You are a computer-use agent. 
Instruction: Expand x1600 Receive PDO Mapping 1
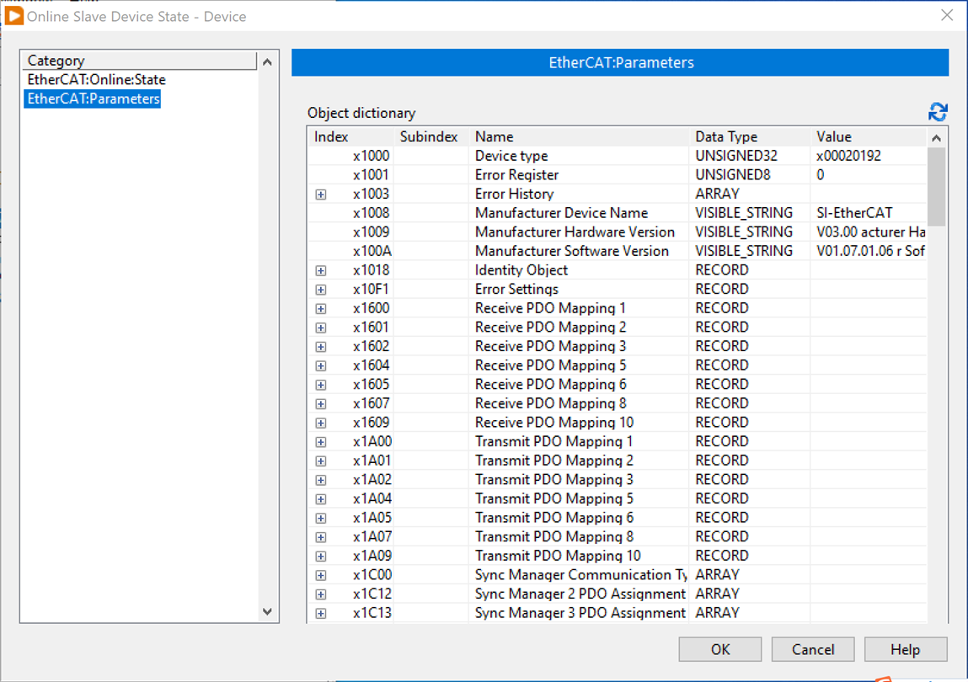point(321,309)
